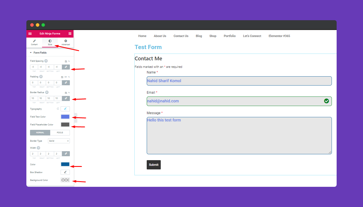Open the Shop nav link
The width and height of the screenshot is (363, 207).
click(213, 36)
